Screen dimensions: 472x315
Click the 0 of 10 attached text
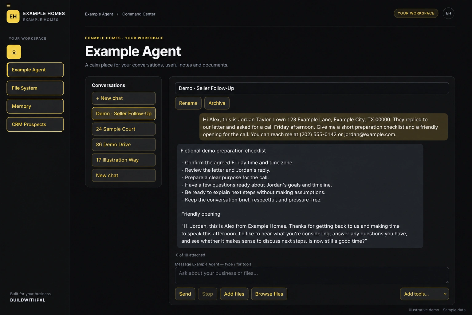tap(191, 255)
